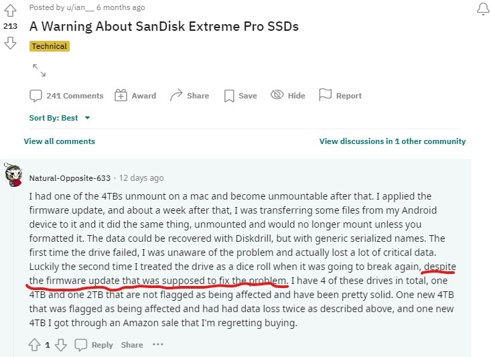Save the post with bookmark icon

click(240, 96)
